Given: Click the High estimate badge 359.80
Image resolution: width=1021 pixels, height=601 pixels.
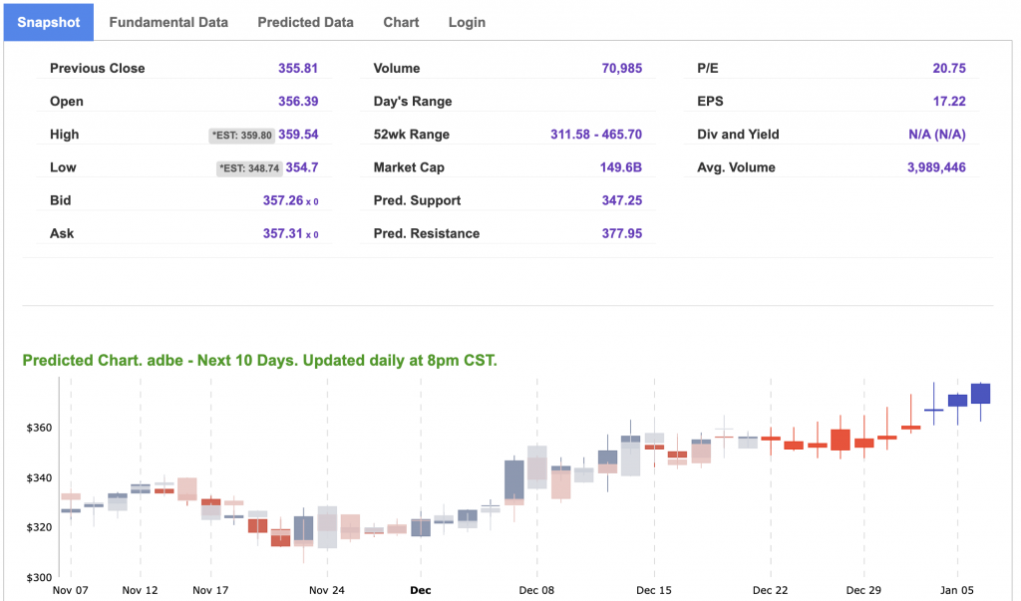Looking at the screenshot, I should click(x=241, y=136).
